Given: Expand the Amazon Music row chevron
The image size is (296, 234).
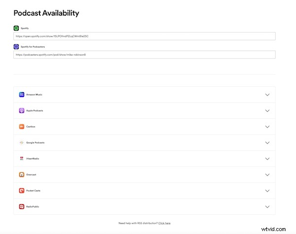Looking at the screenshot, I should 267,95.
